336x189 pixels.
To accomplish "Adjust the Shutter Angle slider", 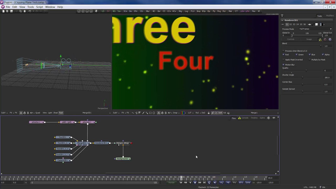I will [302, 77].
